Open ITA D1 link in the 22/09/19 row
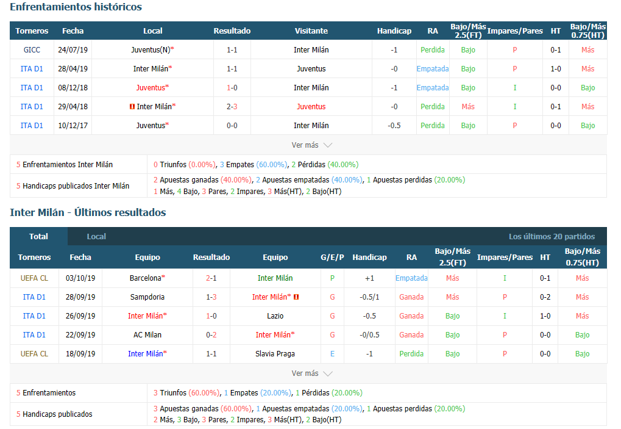This screenshot has width=621, height=429. coord(35,335)
